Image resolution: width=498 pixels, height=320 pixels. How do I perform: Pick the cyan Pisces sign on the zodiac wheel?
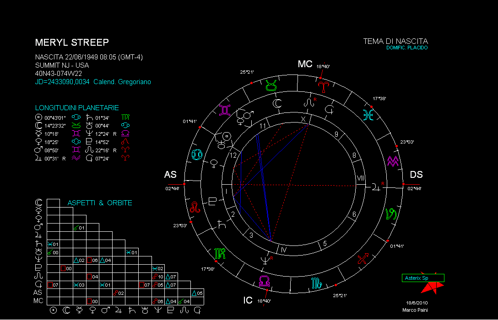[368, 115]
